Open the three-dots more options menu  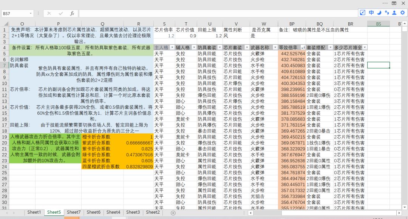(x=385, y=3)
